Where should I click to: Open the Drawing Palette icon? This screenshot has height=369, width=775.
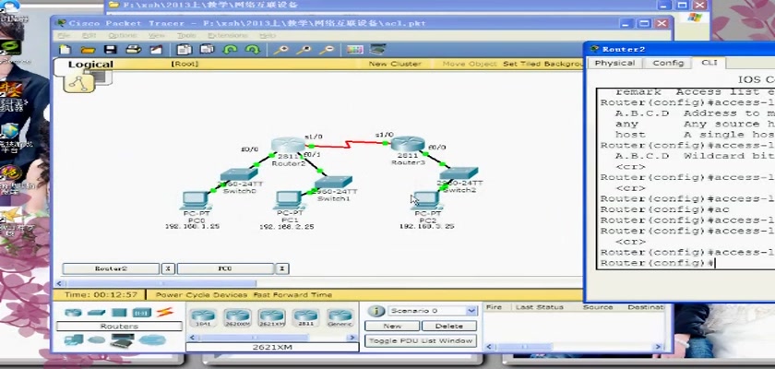tap(355, 50)
